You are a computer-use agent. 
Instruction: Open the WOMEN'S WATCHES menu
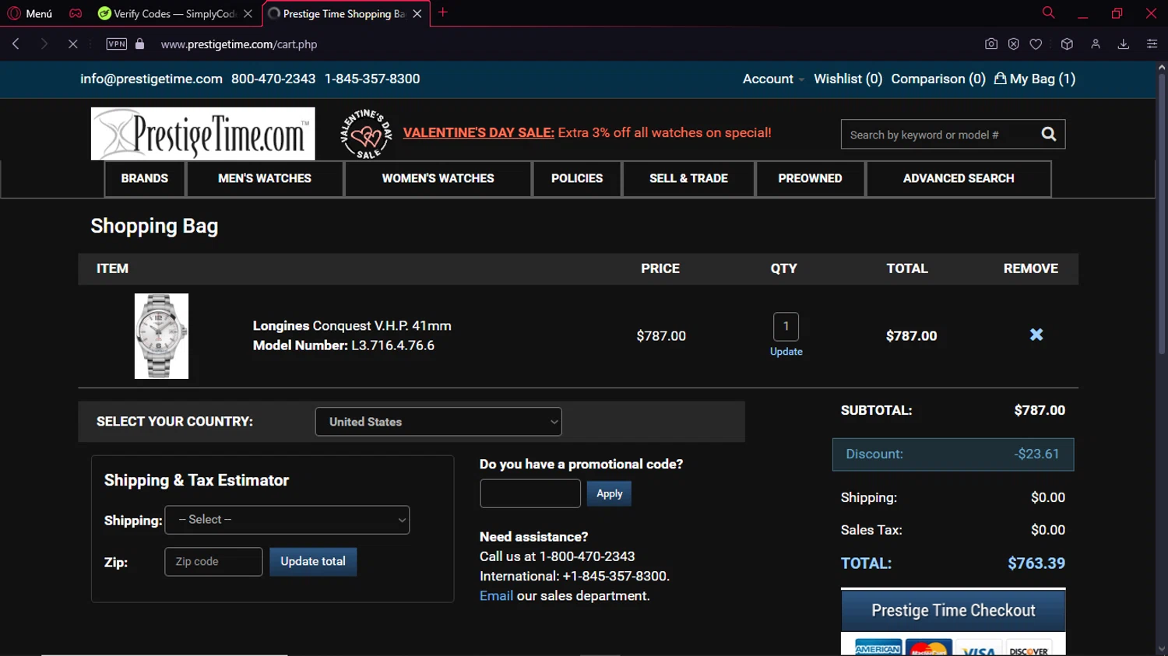[x=438, y=178]
